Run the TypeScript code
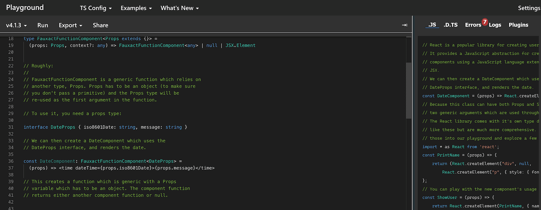The image size is (541, 210). click(x=43, y=25)
